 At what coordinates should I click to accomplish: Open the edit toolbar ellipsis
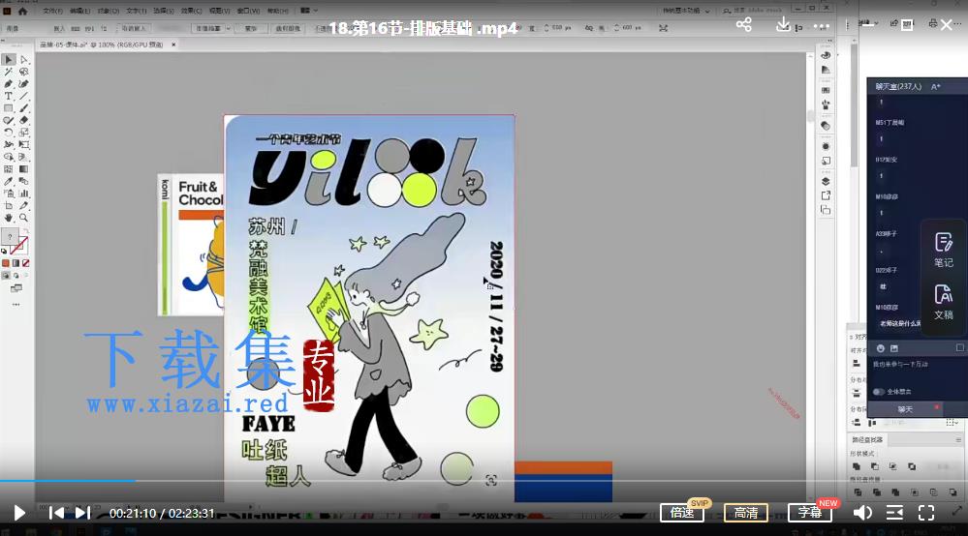click(x=16, y=305)
